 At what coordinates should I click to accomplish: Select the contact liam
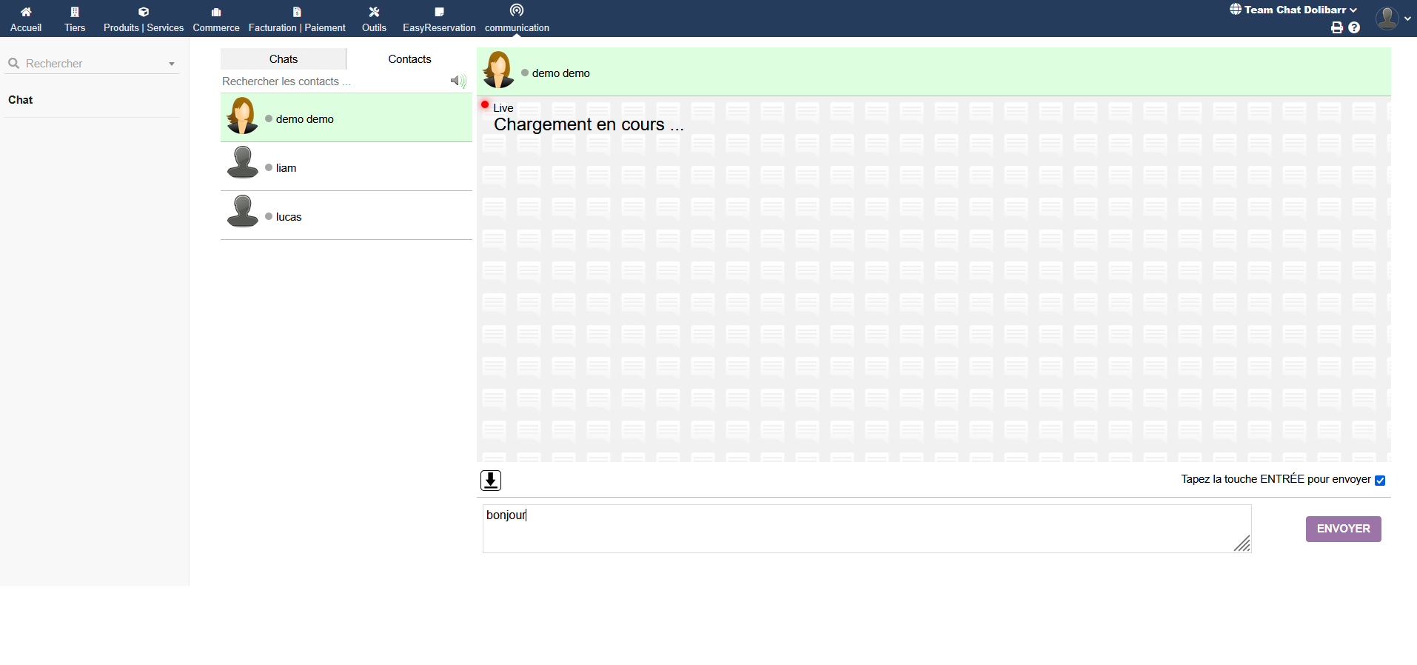pos(286,168)
